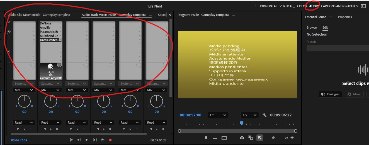Mute the third mixer track
Viewport: 369px width, 145px height.
[x=71, y=129]
